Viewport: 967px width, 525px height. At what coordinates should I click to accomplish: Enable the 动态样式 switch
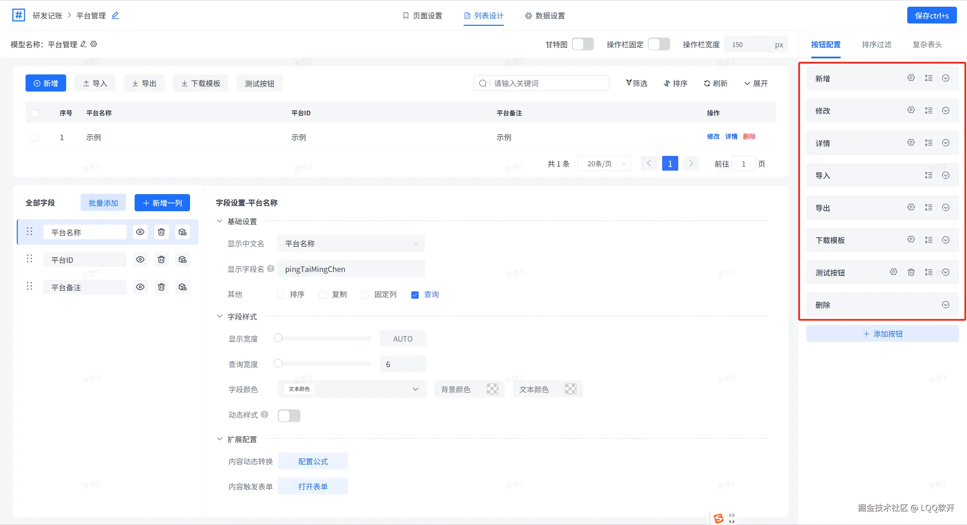289,415
